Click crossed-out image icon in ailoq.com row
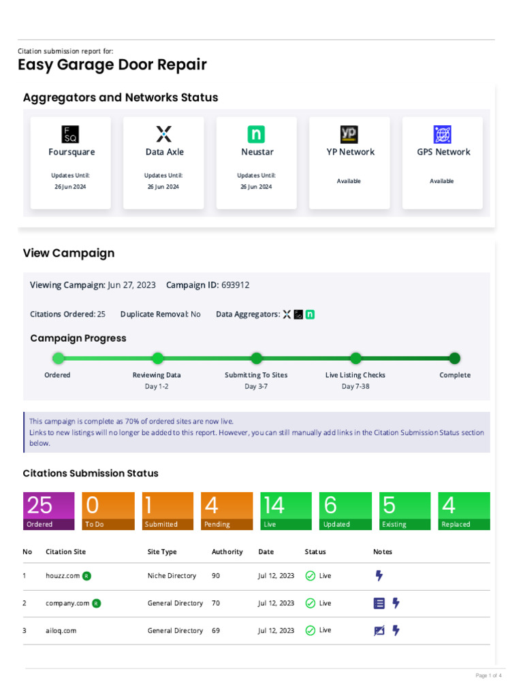Image resolution: width=523 pixels, height=697 pixels. (x=379, y=631)
